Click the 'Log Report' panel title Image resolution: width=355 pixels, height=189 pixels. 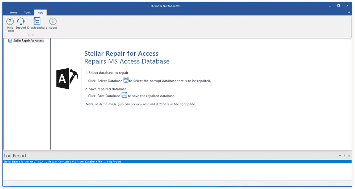(x=15, y=156)
